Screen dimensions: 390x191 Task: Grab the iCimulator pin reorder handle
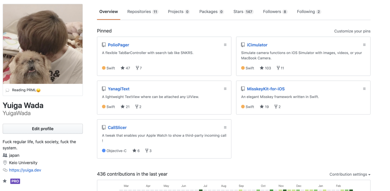pyautogui.click(x=364, y=45)
